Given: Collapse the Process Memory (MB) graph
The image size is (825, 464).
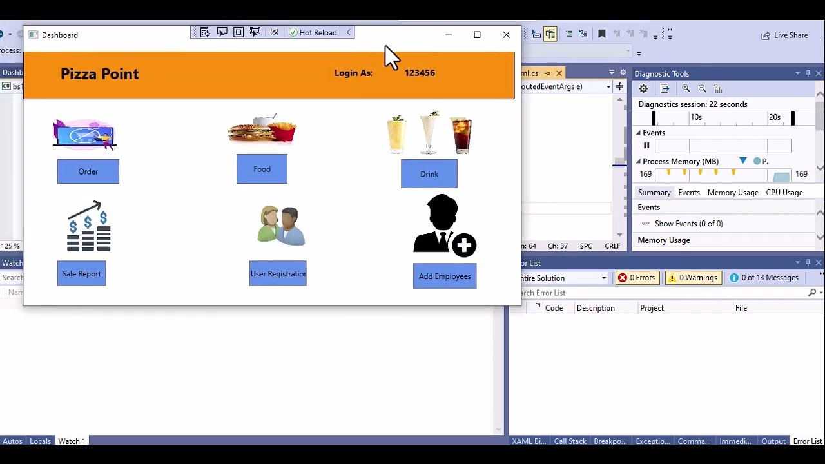Looking at the screenshot, I should point(639,161).
